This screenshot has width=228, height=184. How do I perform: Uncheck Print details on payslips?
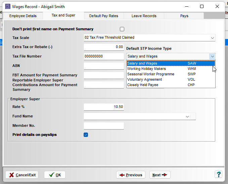click(86, 135)
